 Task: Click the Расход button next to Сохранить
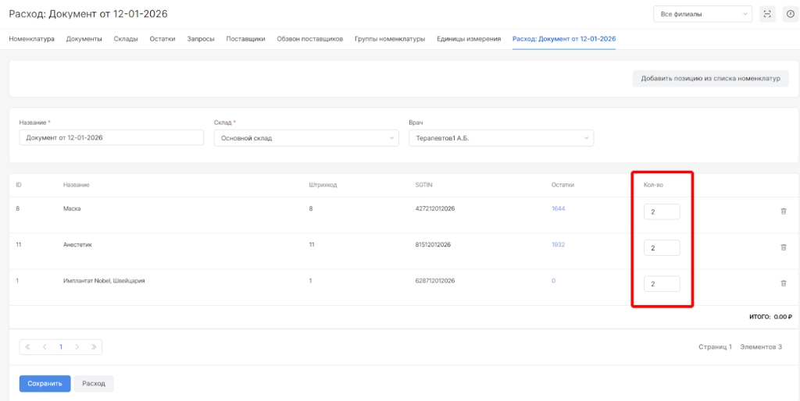pyautogui.click(x=94, y=384)
